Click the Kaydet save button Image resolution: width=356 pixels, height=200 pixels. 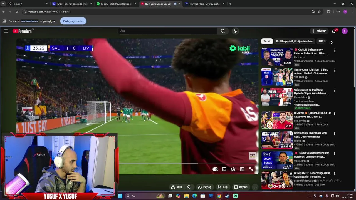[x=241, y=187]
